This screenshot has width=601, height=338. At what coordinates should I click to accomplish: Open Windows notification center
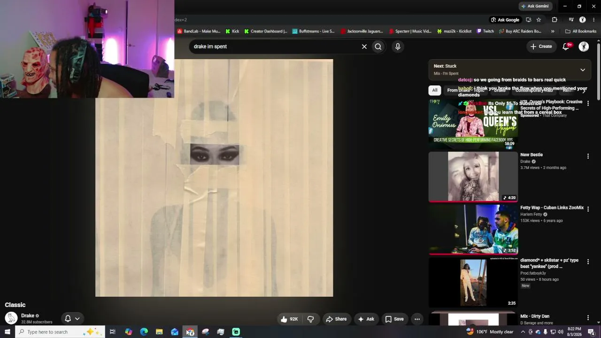(592, 332)
